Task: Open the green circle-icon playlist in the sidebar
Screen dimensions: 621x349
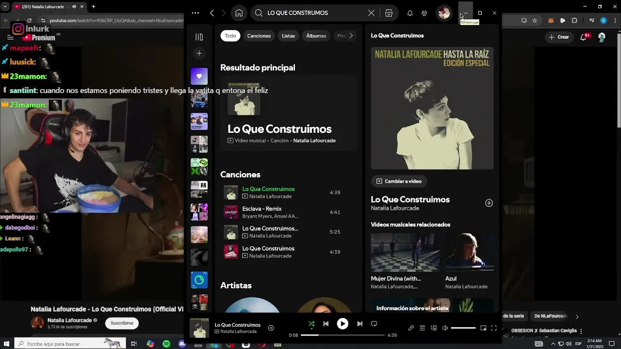Action: 199,280
